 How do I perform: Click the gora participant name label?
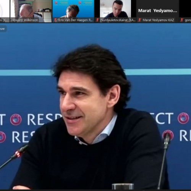pyautogui.click(x=188, y=20)
